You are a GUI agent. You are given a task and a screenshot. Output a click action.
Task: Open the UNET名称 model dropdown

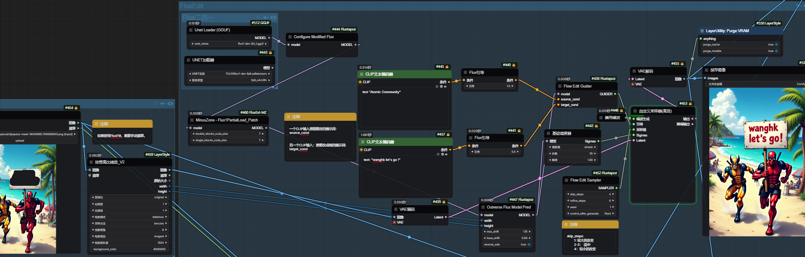pyautogui.click(x=229, y=74)
